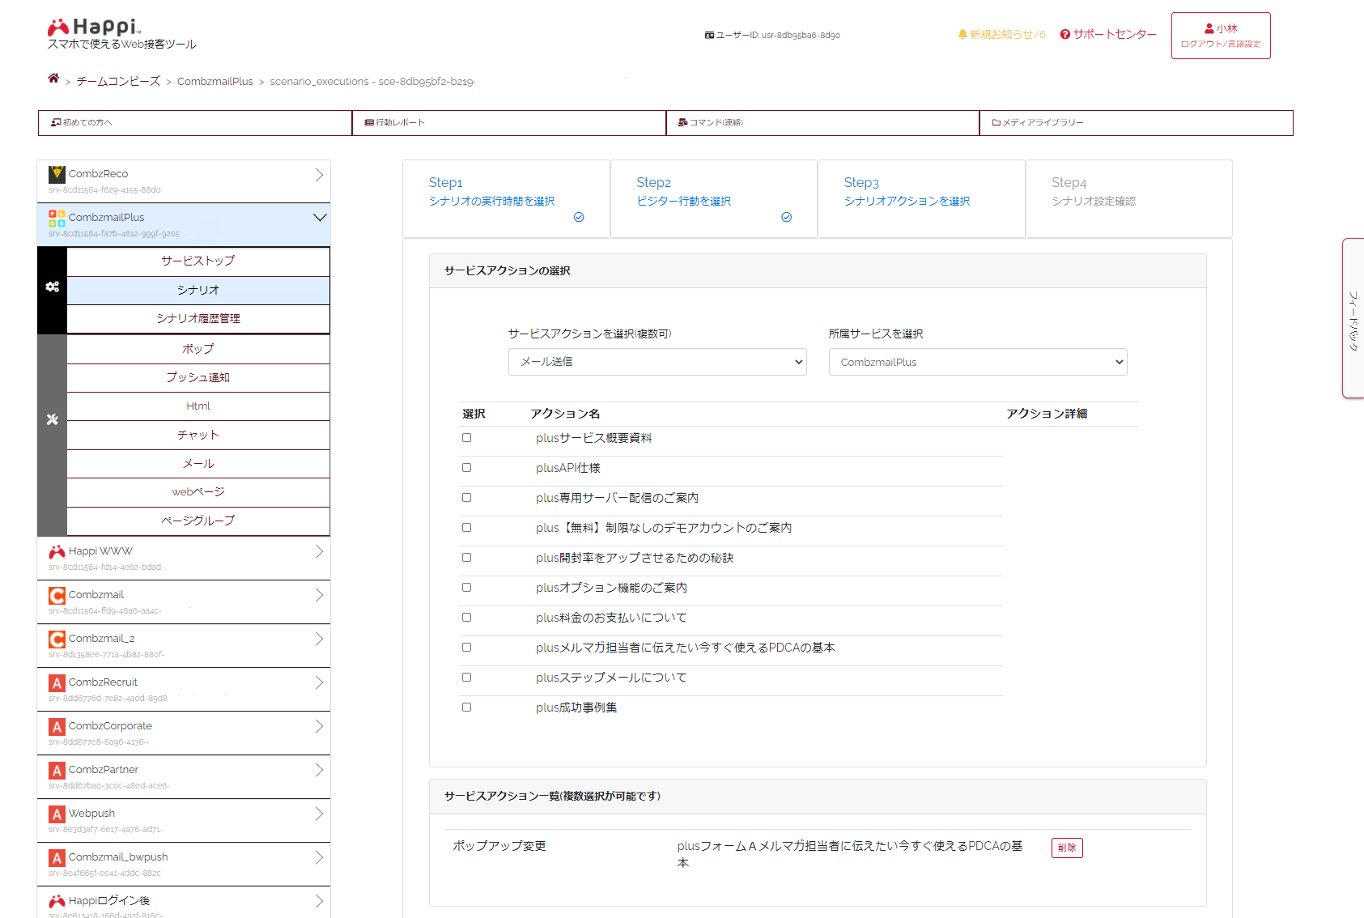This screenshot has width=1364, height=918.
Task: Open the コマンド(連絡) tab
Action: [823, 123]
